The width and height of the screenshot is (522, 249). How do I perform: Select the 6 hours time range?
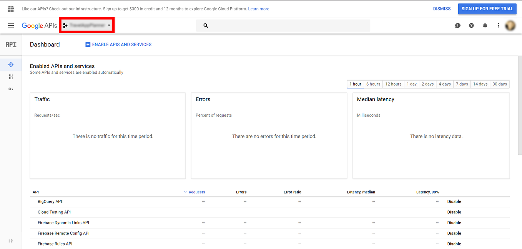coord(373,84)
